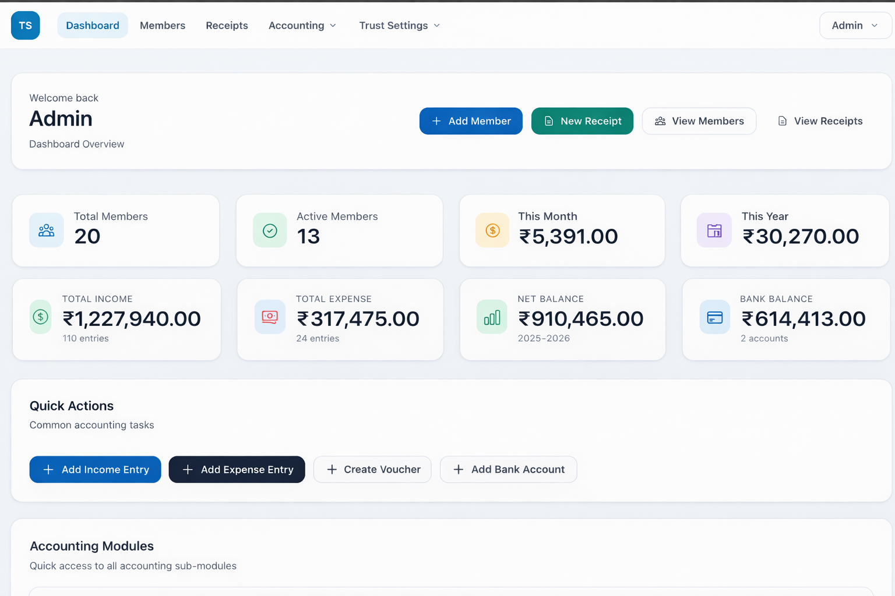This screenshot has height=596, width=895.
Task: Select the Dashboard navigation item
Action: pyautogui.click(x=92, y=26)
